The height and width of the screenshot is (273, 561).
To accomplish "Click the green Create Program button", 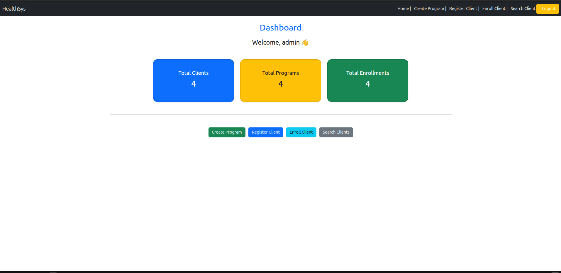I will (x=227, y=132).
